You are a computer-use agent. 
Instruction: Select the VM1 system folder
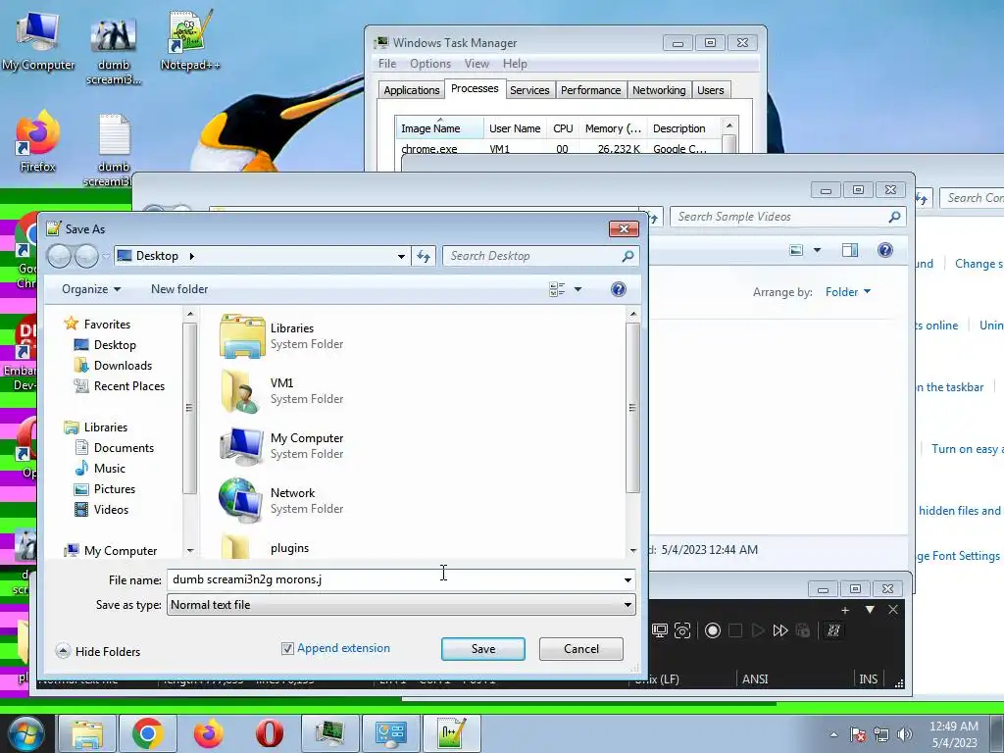click(x=281, y=390)
